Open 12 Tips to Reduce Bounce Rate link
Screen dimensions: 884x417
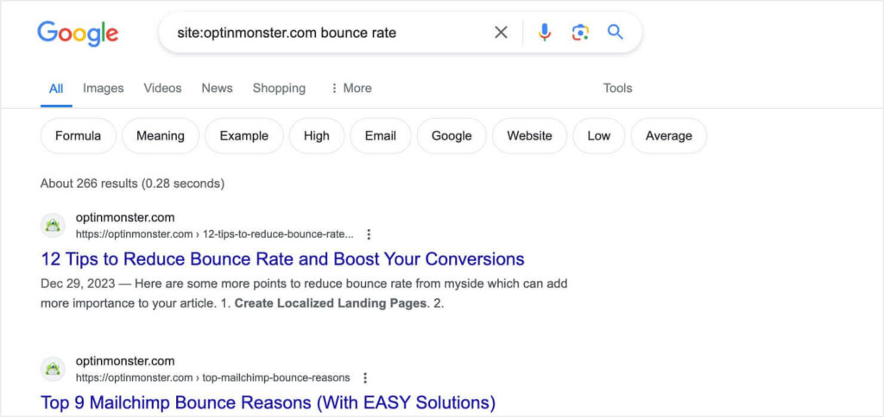[x=282, y=259]
